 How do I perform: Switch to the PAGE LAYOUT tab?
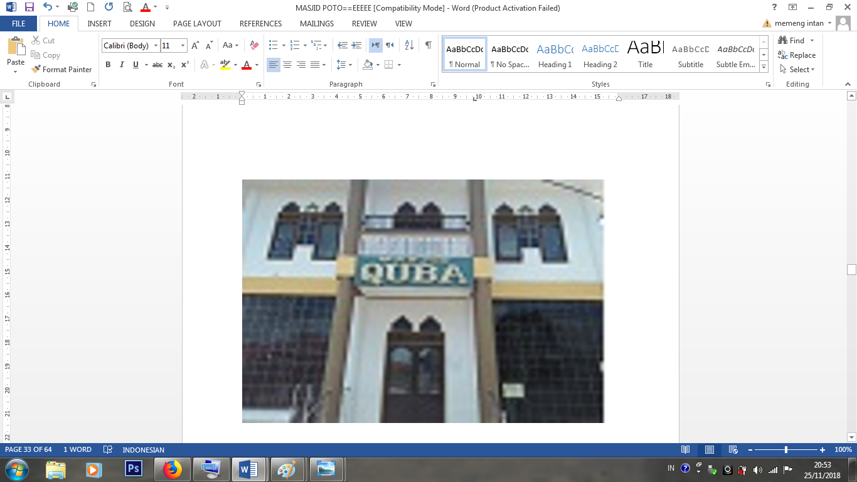pos(197,24)
